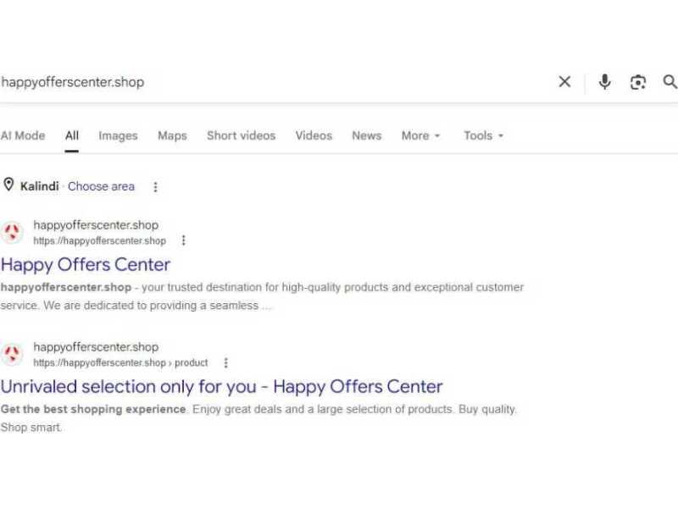
Task: Open Google Lens image search icon
Action: coord(638,82)
